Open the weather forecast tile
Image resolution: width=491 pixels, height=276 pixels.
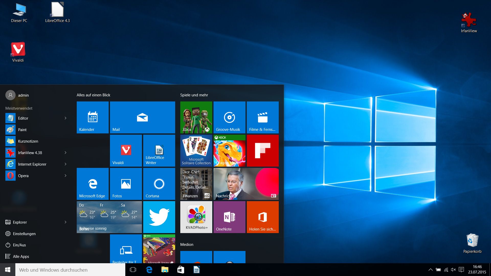click(x=109, y=217)
